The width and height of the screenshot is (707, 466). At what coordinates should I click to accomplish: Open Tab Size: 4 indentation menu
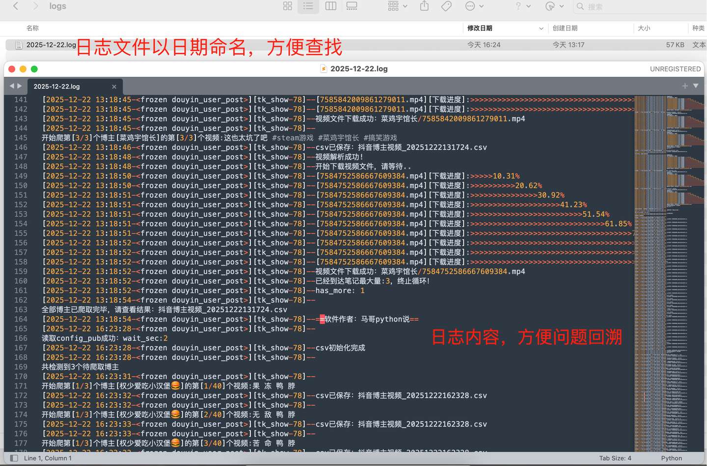click(x=615, y=458)
